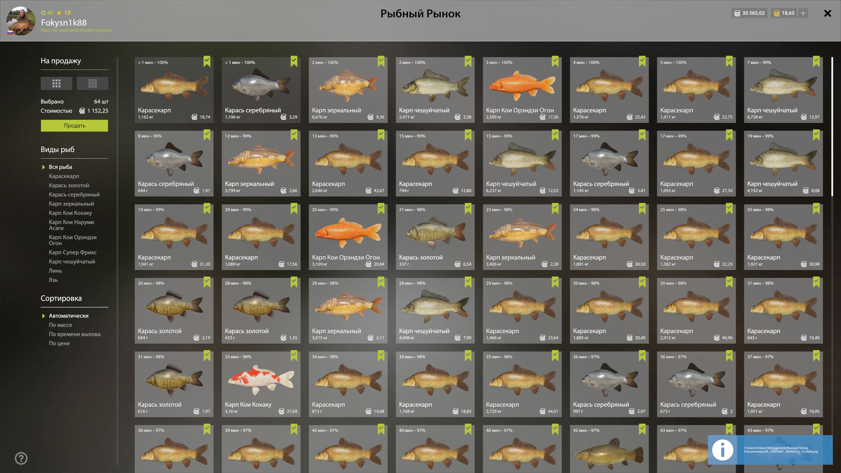This screenshot has width=841, height=473.
Task: Sort fish По массе
Action: point(60,325)
